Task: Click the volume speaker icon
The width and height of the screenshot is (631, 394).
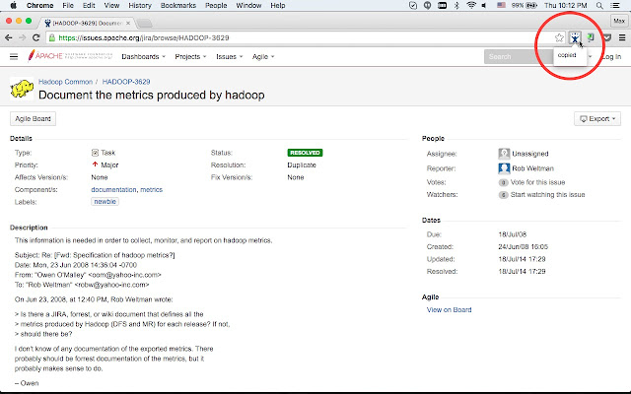Action: click(x=484, y=5)
